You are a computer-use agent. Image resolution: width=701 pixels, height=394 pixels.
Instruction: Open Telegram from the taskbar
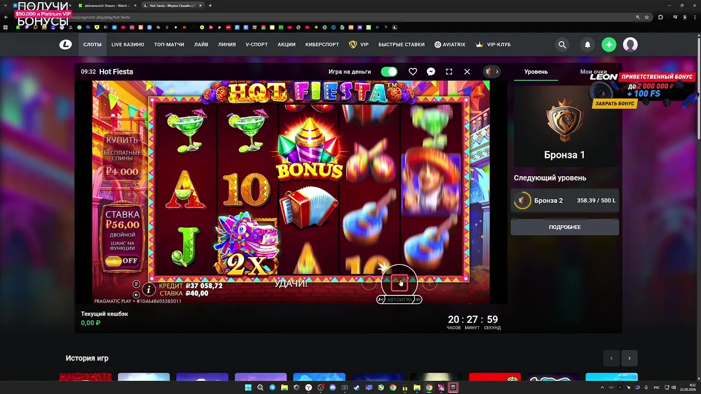tap(272, 387)
